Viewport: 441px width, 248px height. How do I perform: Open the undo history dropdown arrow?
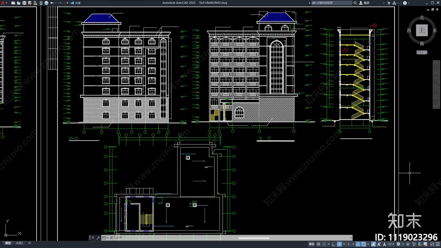click(56, 3)
